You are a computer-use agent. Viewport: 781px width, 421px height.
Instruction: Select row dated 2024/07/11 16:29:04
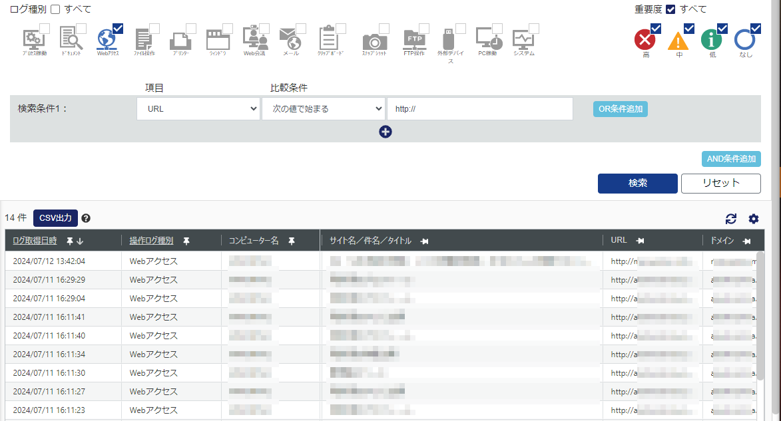pos(381,299)
